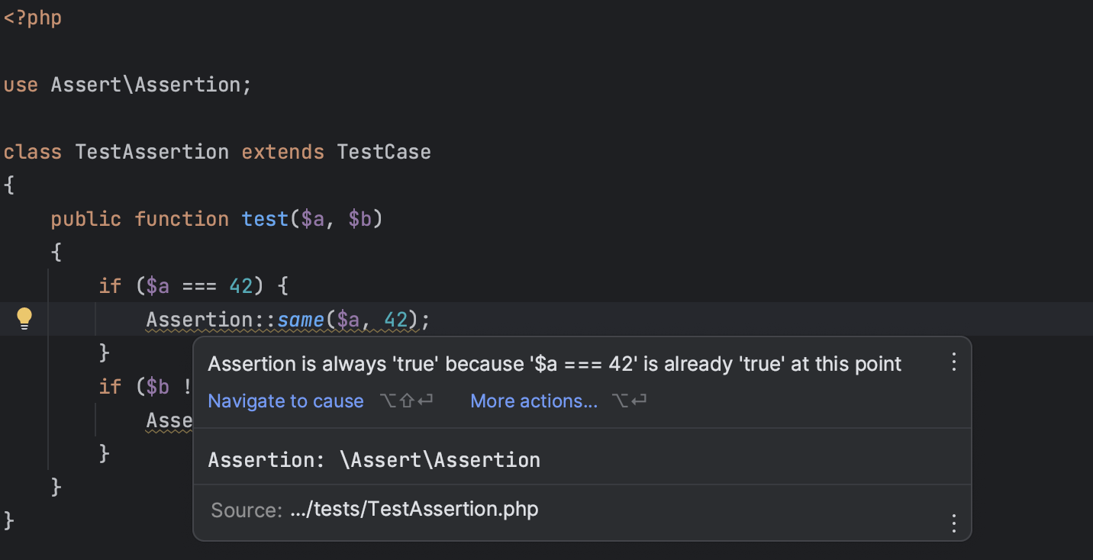Click the TestCase parent class name
This screenshot has width=1093, height=560.
click(384, 152)
